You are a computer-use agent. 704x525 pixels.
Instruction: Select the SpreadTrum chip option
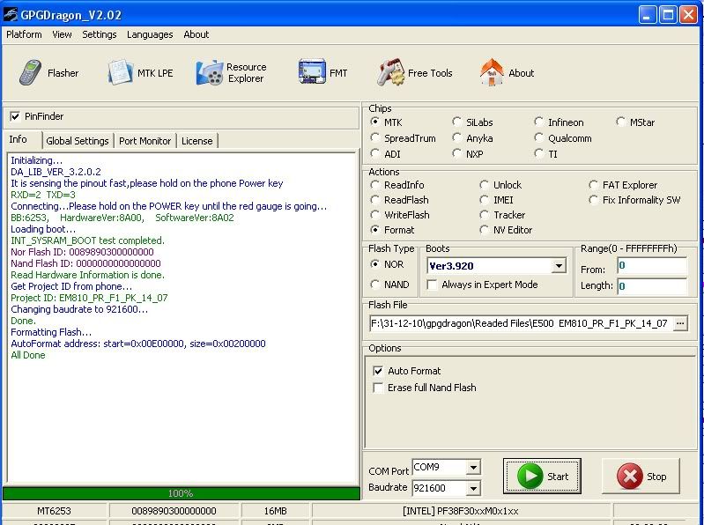[x=374, y=137]
